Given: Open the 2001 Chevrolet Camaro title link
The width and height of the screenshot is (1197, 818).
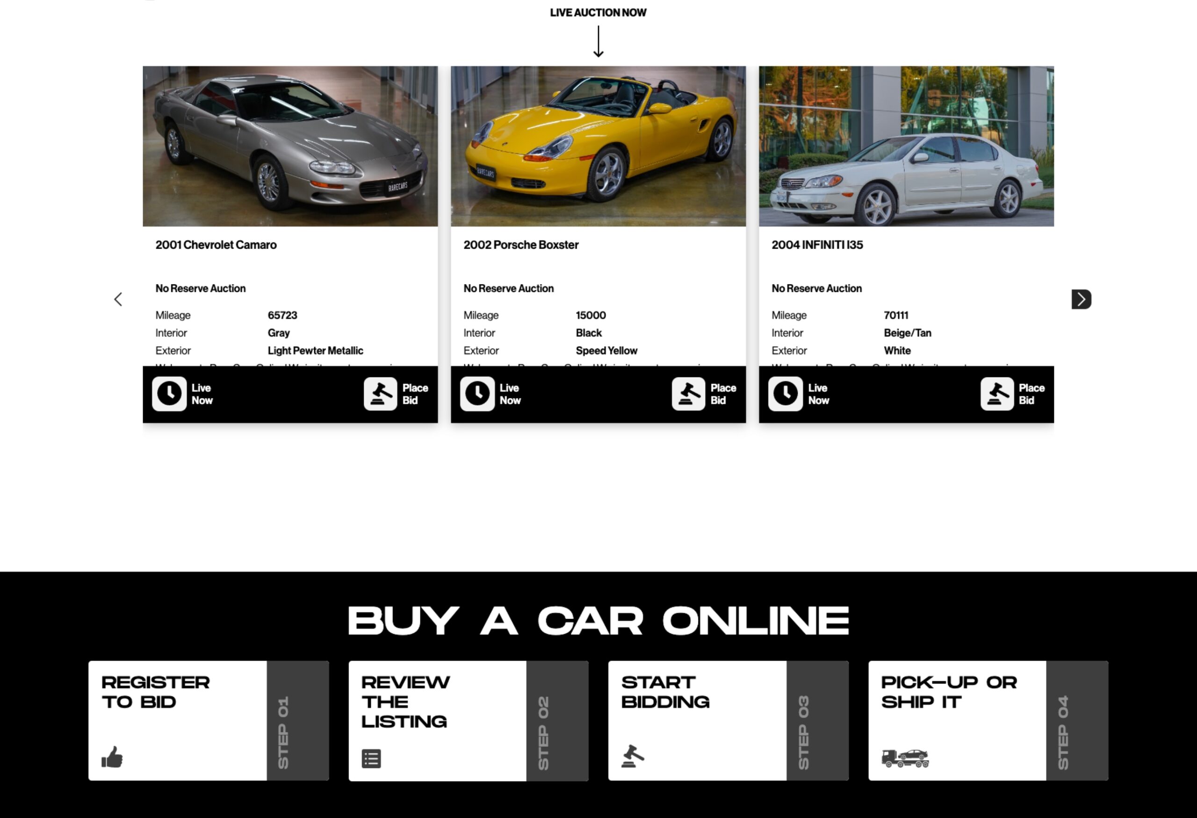Looking at the screenshot, I should point(216,245).
